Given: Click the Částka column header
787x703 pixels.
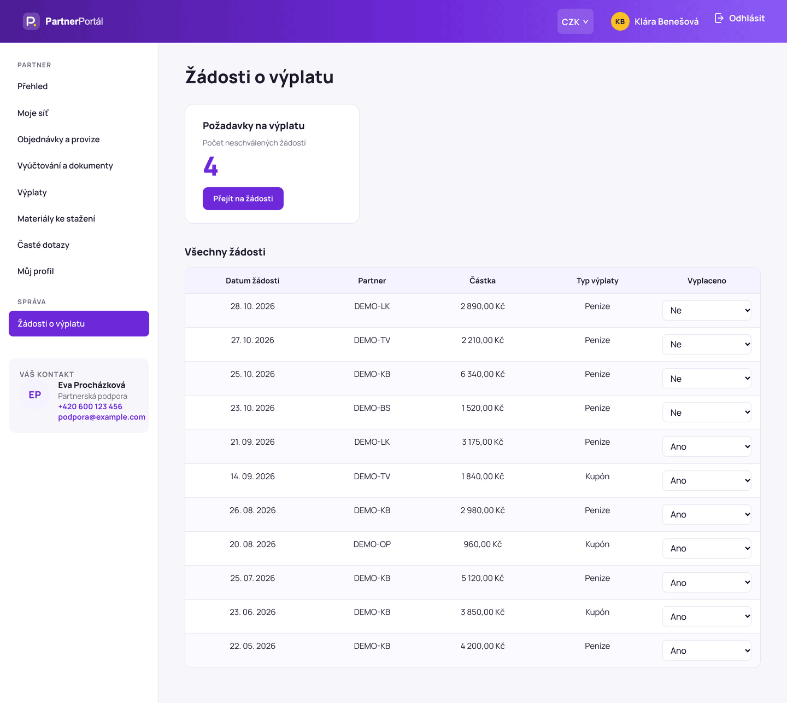Looking at the screenshot, I should (x=483, y=281).
